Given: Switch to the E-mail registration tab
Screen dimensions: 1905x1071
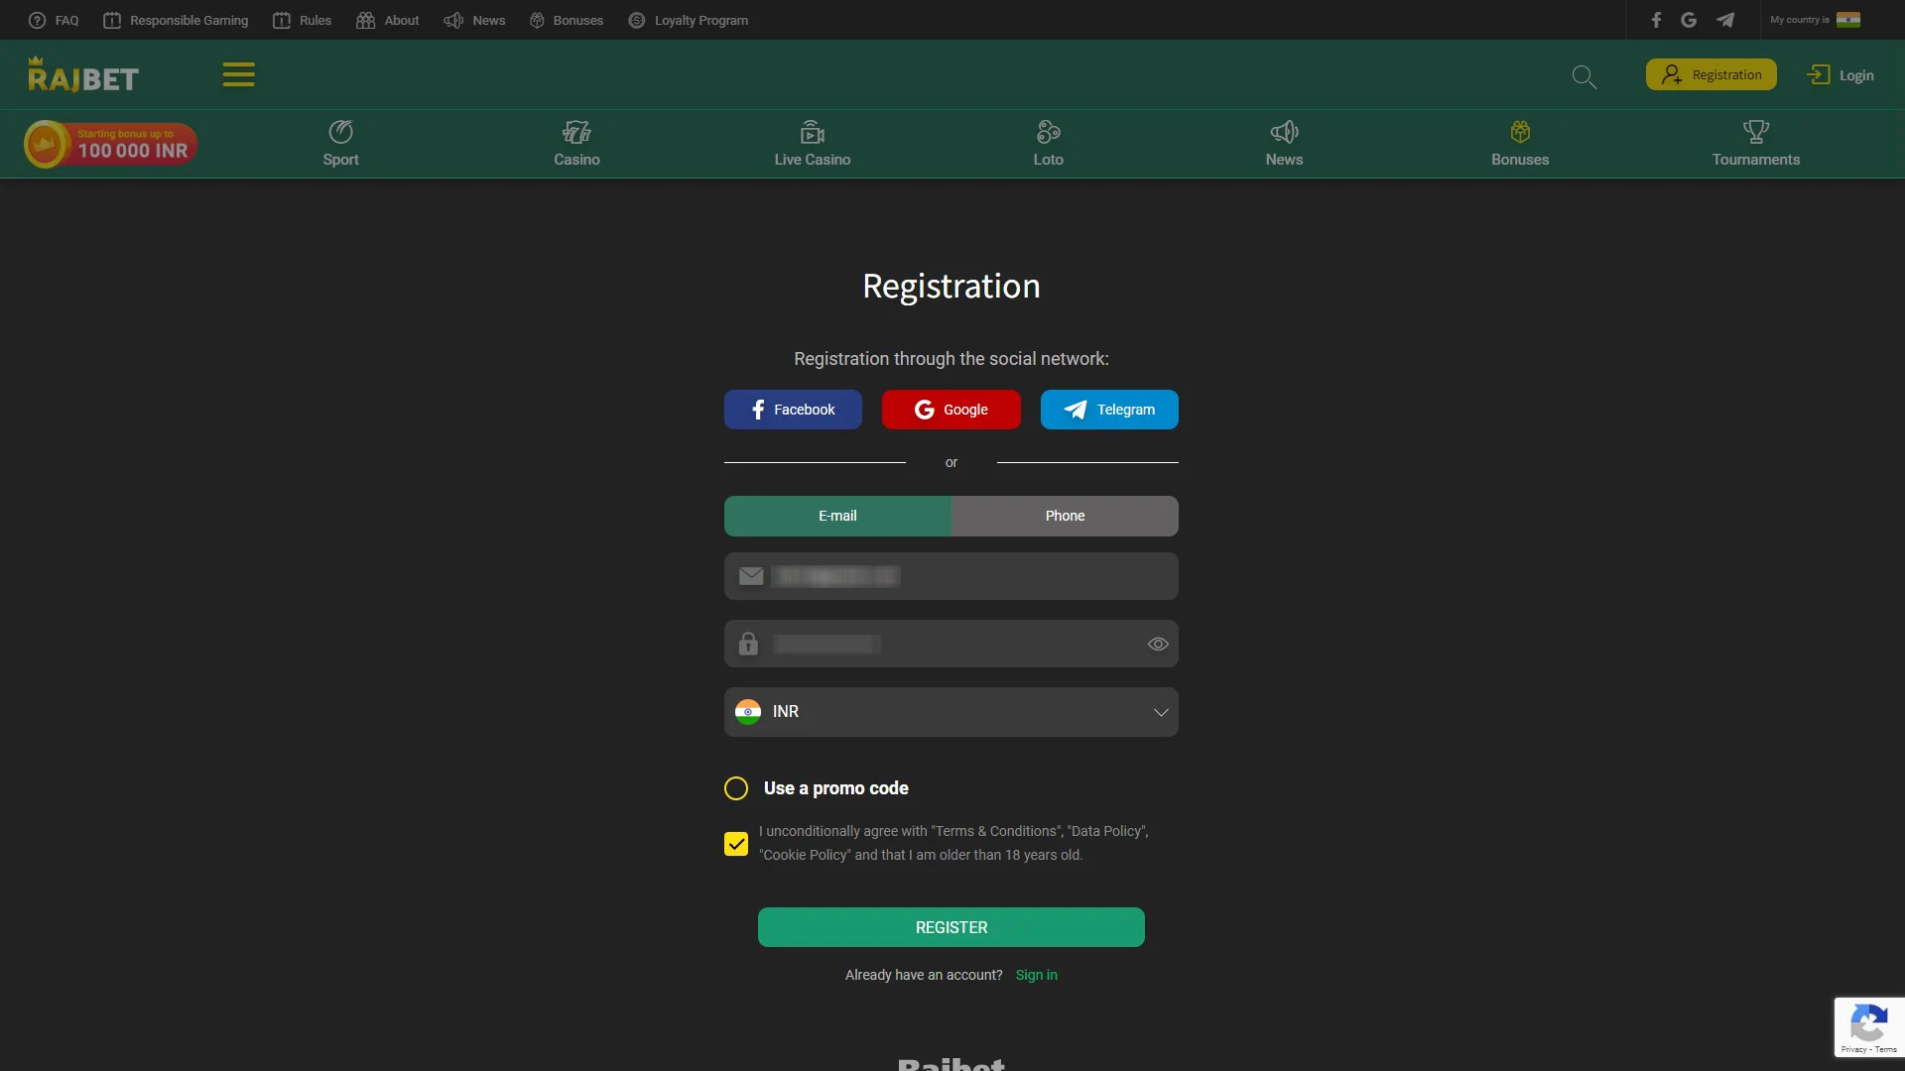Looking at the screenshot, I should (837, 516).
